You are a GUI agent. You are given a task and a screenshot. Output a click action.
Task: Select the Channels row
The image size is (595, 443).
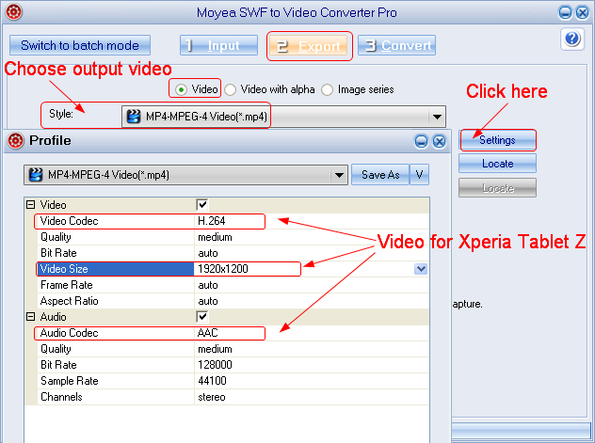233,397
